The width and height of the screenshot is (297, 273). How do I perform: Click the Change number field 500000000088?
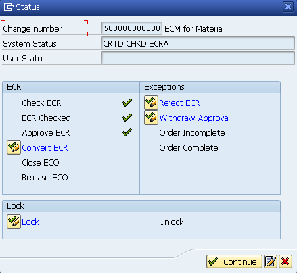pos(132,28)
